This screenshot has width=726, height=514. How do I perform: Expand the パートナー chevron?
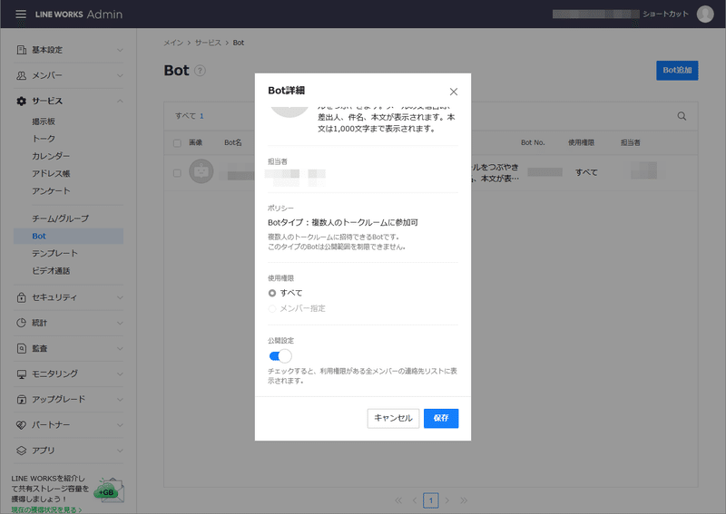pyautogui.click(x=120, y=425)
